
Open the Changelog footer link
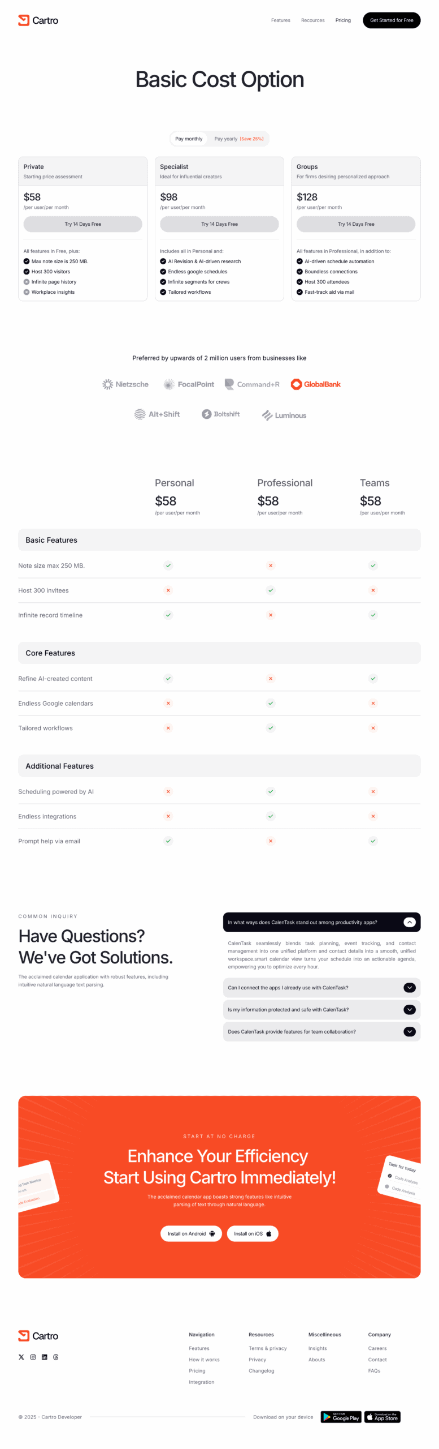[x=261, y=1370]
